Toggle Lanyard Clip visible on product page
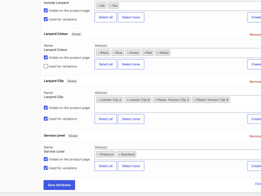The height and width of the screenshot is (196, 261). click(46, 108)
